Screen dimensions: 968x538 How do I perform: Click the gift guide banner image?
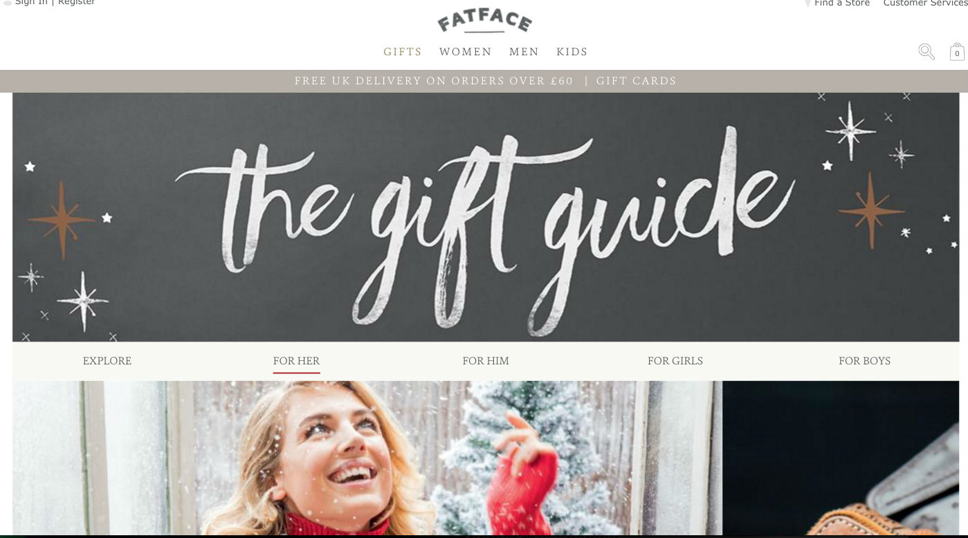(486, 217)
